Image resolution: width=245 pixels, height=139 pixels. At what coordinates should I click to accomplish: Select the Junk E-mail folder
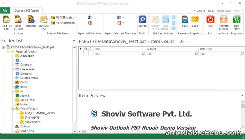(28, 100)
